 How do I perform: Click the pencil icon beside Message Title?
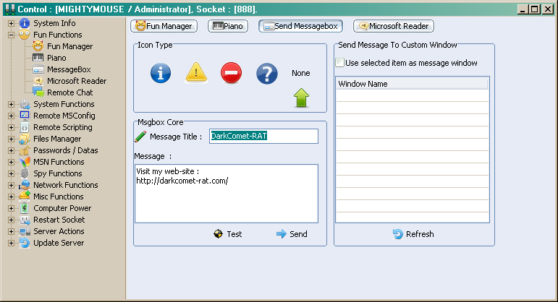click(140, 137)
